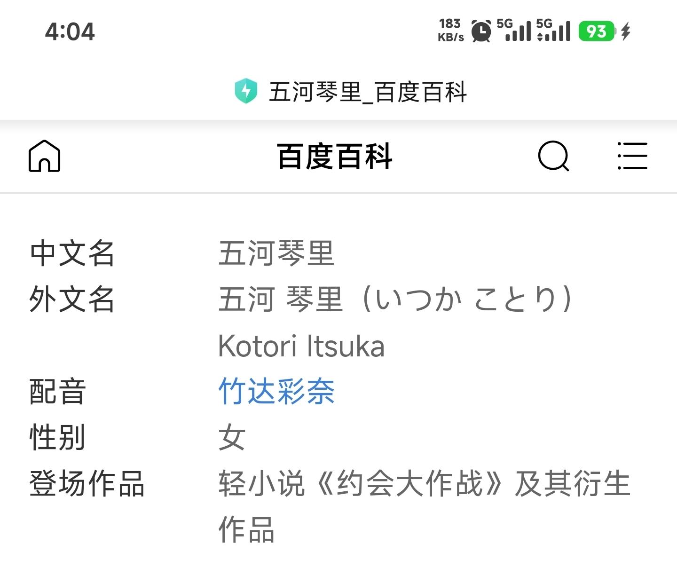Screen dimensions: 677x583
Task: Tap the charging bolt icon
Action: click(x=626, y=32)
